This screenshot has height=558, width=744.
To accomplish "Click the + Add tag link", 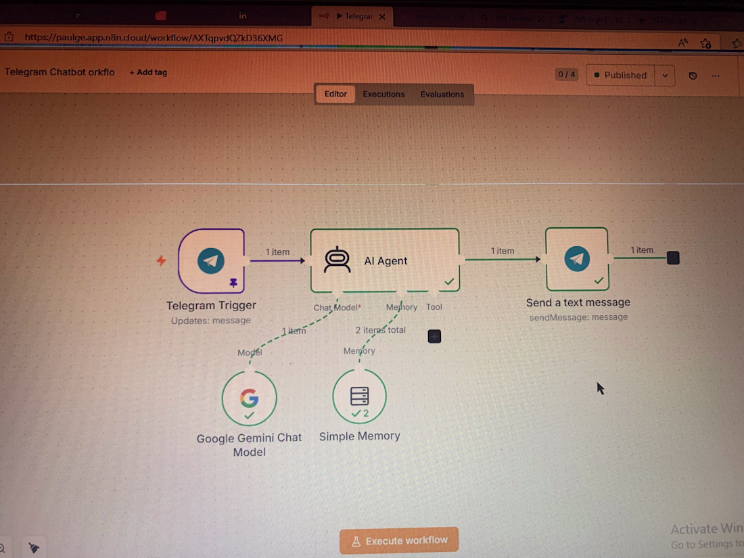I will (x=149, y=72).
